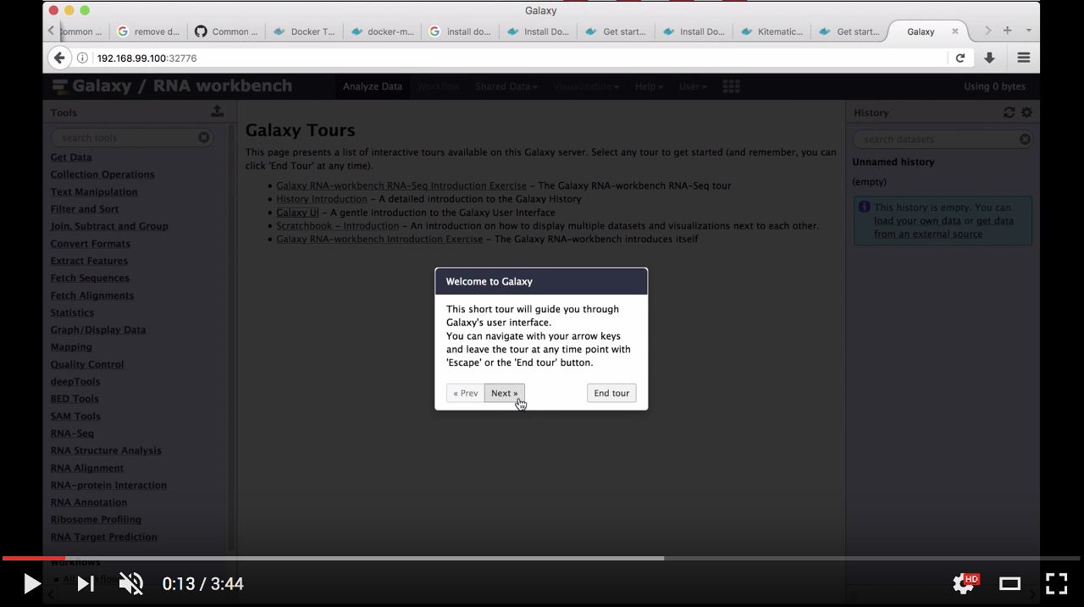The width and height of the screenshot is (1084, 607).
Task: Switch to the remove d... browser tab
Action: click(148, 31)
